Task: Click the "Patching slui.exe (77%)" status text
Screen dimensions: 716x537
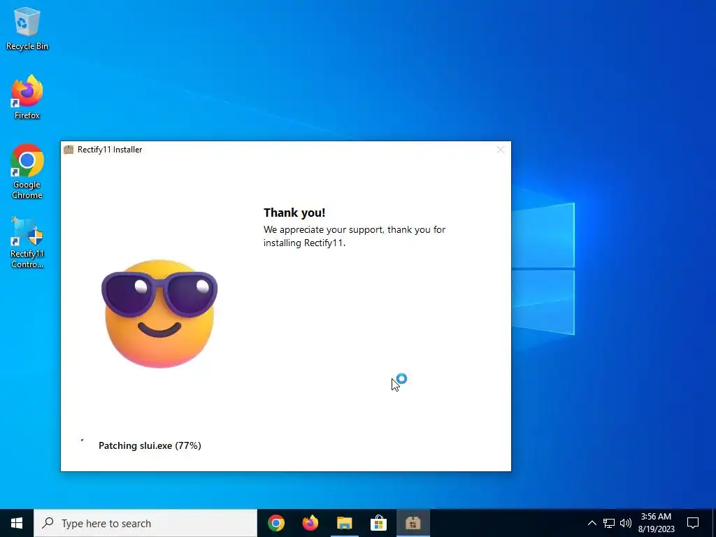Action: pos(150,445)
